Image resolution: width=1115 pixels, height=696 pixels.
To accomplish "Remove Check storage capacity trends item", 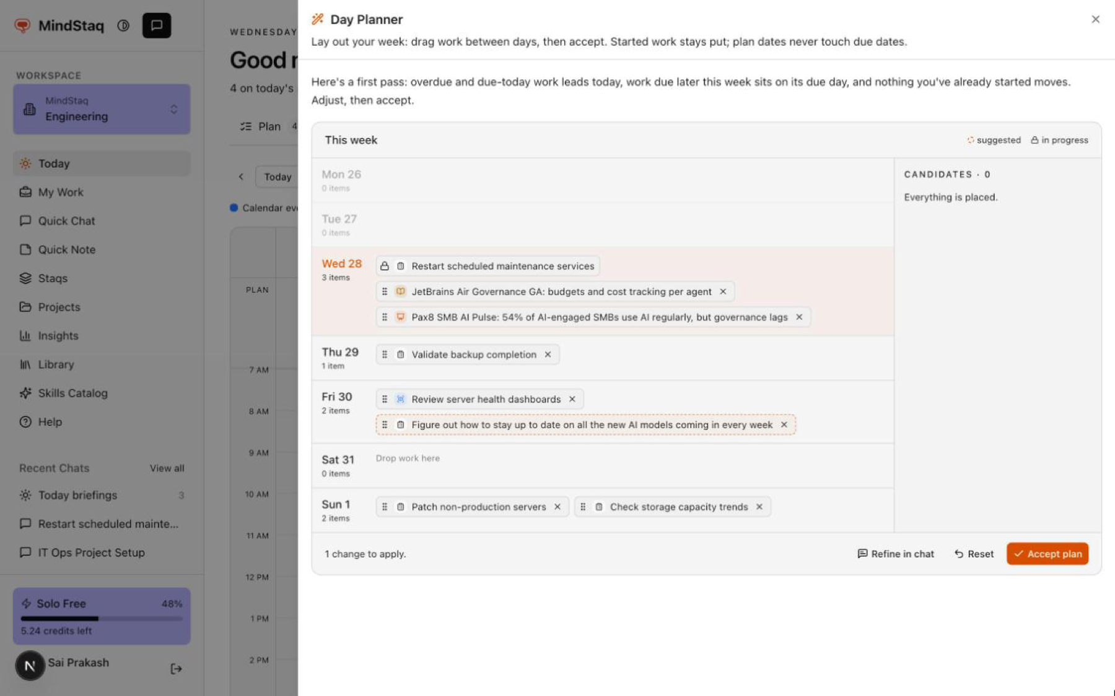I will 759,507.
